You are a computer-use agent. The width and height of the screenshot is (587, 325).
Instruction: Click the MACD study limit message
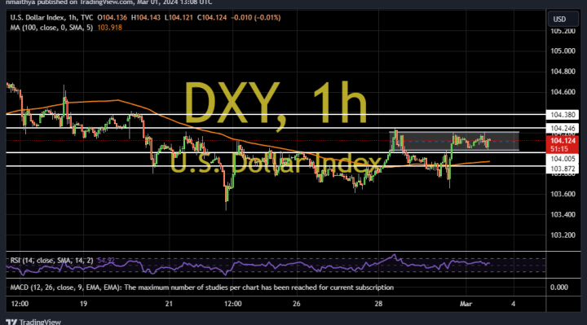202,288
